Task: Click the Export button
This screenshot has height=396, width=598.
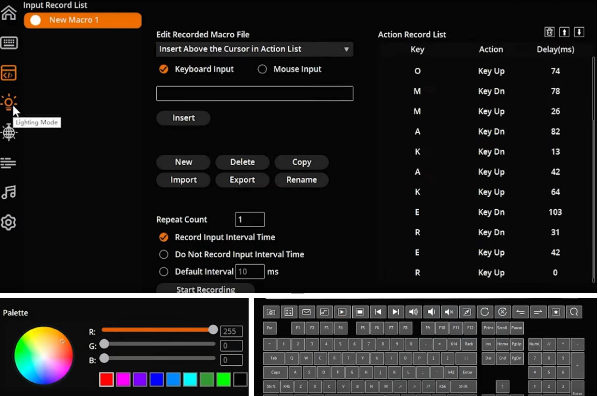Action: (x=242, y=180)
